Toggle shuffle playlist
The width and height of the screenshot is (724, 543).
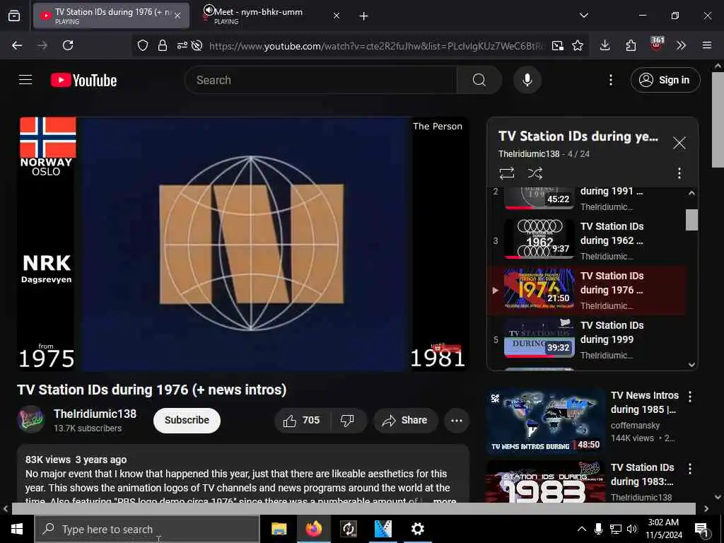535,173
